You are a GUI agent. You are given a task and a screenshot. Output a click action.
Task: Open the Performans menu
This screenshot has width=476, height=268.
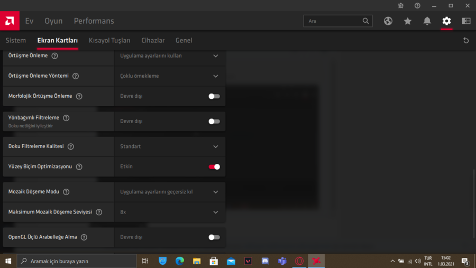(x=94, y=21)
